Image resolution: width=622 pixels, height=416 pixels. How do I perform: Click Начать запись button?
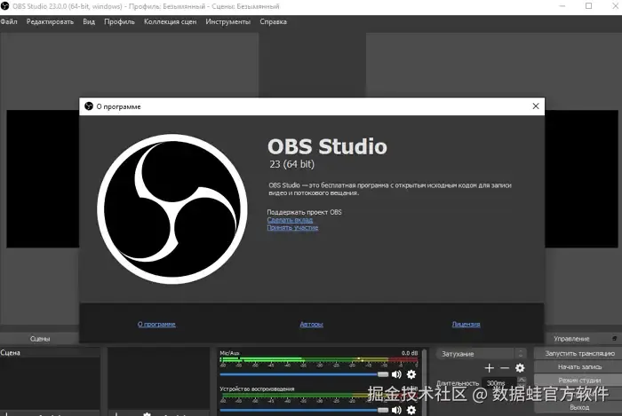pyautogui.click(x=579, y=367)
